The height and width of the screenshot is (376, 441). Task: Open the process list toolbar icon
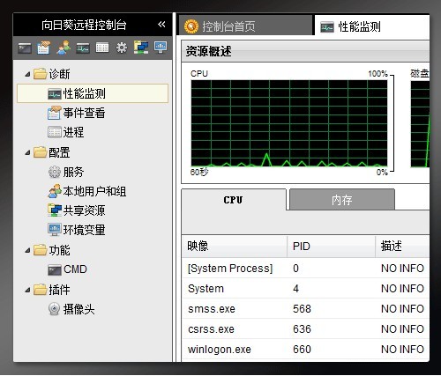click(x=102, y=48)
